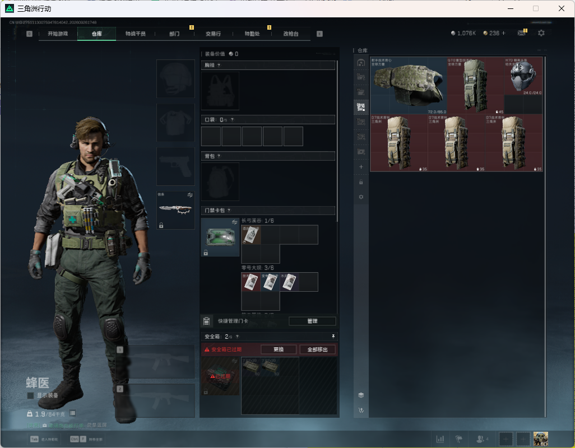This screenshot has width=575, height=448.
Task: Click the stack layers icon in the warehouse sidebar
Action: tap(361, 395)
